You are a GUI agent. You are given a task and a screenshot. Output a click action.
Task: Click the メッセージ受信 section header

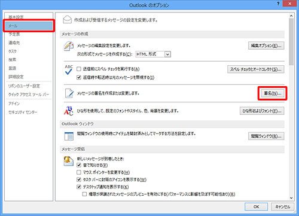[172, 149]
